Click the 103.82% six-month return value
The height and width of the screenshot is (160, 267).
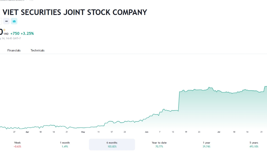(x=112, y=147)
